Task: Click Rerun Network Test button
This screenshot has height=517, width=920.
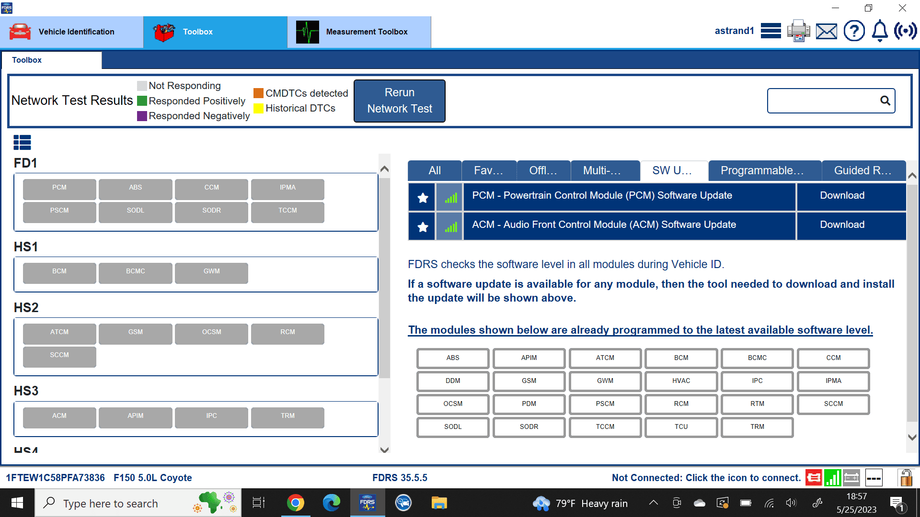Action: click(x=400, y=101)
